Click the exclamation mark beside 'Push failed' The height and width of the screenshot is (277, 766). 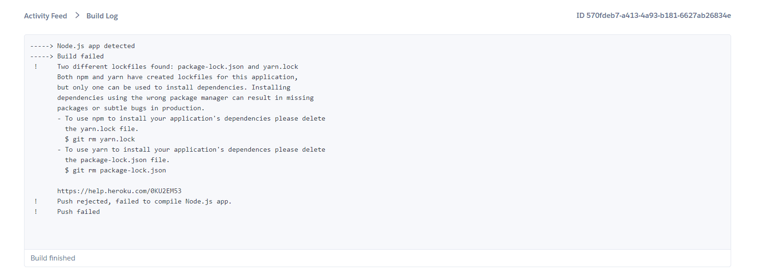pyautogui.click(x=36, y=212)
